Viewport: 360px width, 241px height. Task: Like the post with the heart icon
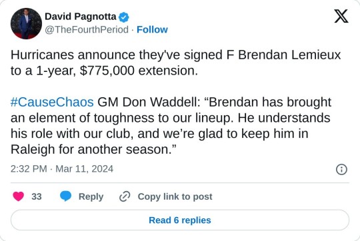coord(19,196)
